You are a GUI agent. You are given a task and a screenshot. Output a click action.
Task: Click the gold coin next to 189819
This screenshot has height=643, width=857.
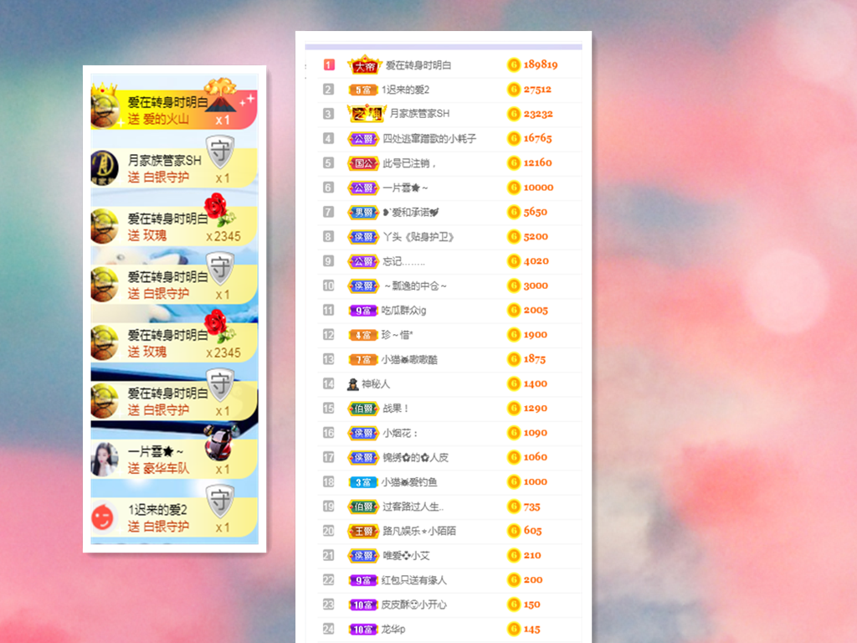[x=514, y=65]
